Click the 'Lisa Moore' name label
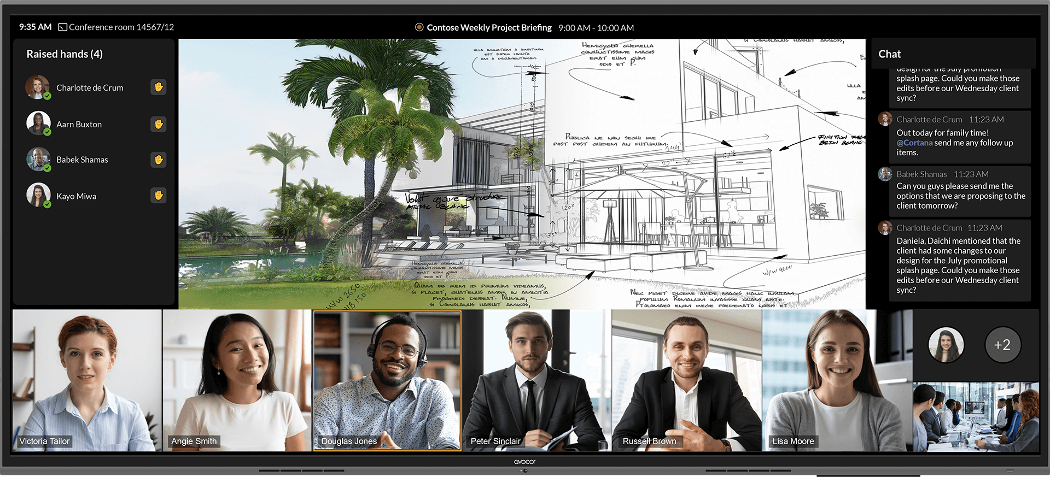The width and height of the screenshot is (1050, 477). (793, 441)
